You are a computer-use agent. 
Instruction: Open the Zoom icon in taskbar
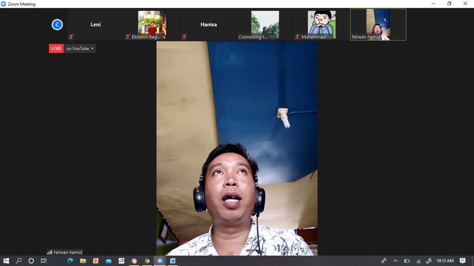click(160, 261)
